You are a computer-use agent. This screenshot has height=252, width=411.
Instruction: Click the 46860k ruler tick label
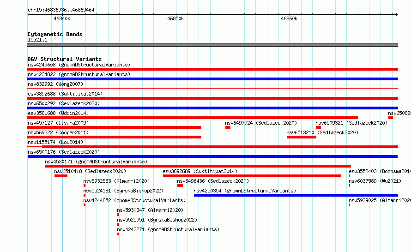[x=289, y=18]
